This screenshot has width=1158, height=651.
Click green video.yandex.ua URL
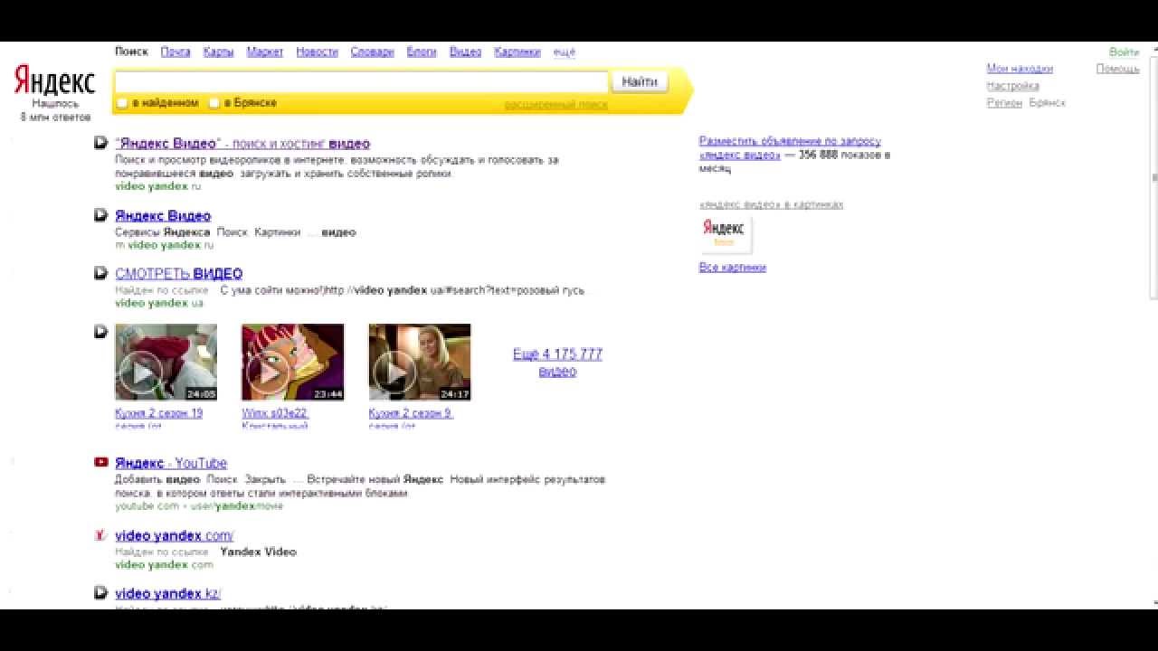[159, 303]
